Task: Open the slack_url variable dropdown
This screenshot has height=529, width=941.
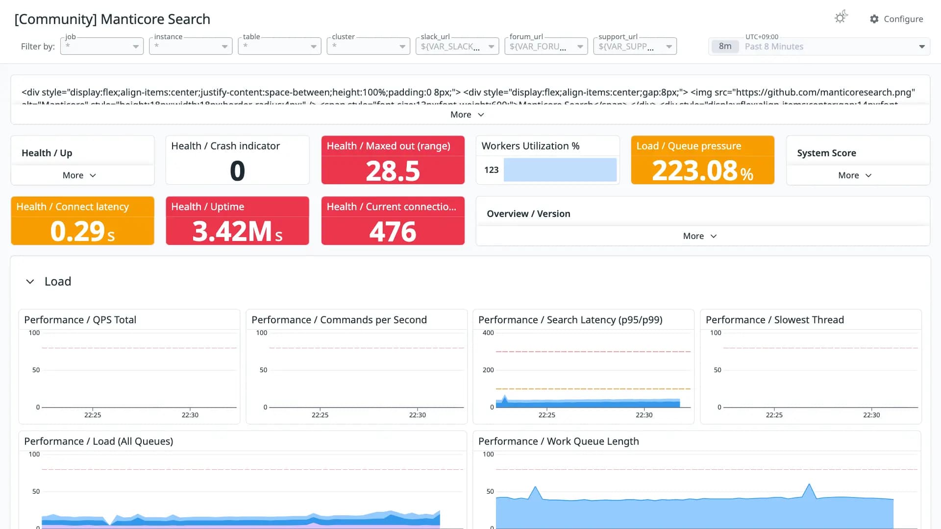Action: [457, 46]
